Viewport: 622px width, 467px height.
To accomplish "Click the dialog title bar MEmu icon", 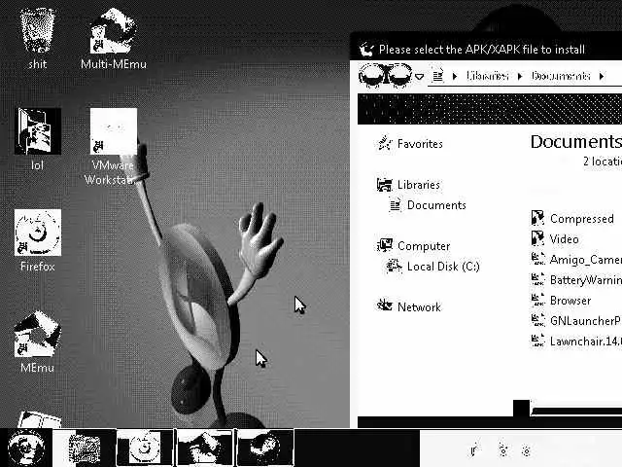I will (366, 50).
